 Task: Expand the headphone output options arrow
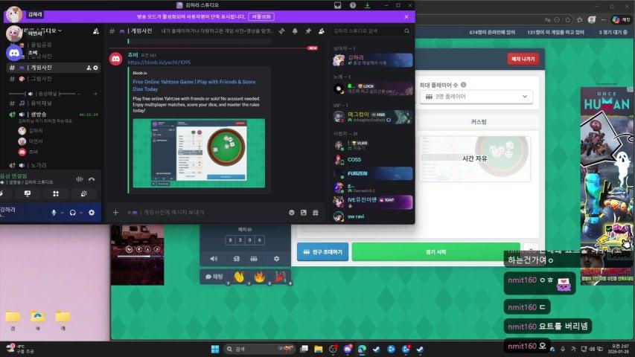click(81, 213)
